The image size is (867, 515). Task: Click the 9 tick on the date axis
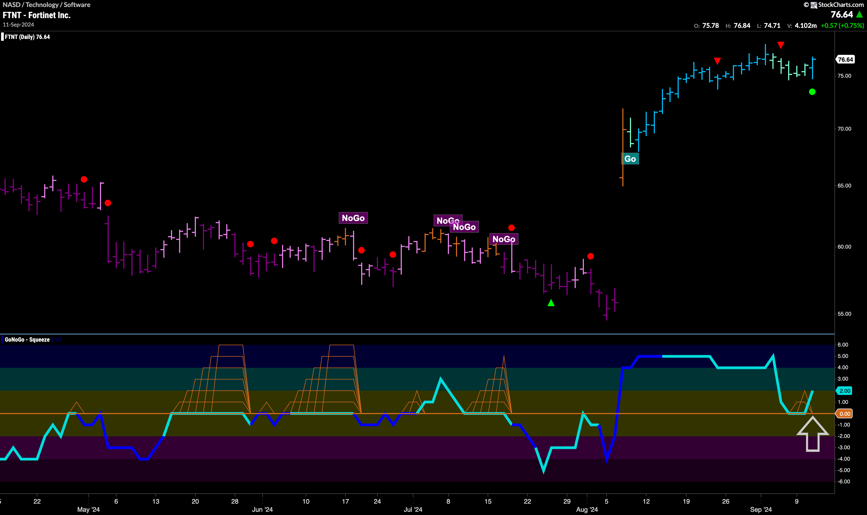(x=797, y=501)
